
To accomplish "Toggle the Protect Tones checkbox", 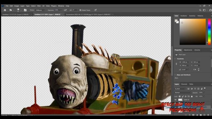I will click(80, 10).
